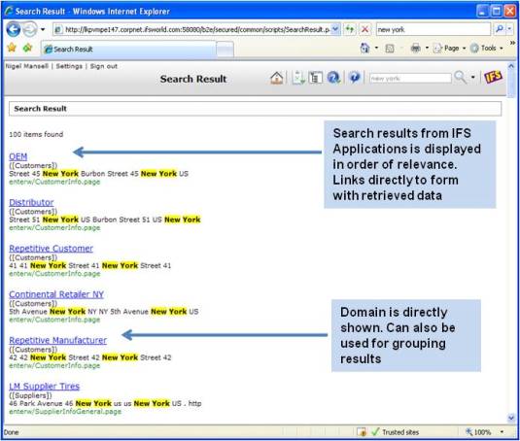Screen dimensions: 520x441
Task: Click the Settings link
Action: point(69,66)
